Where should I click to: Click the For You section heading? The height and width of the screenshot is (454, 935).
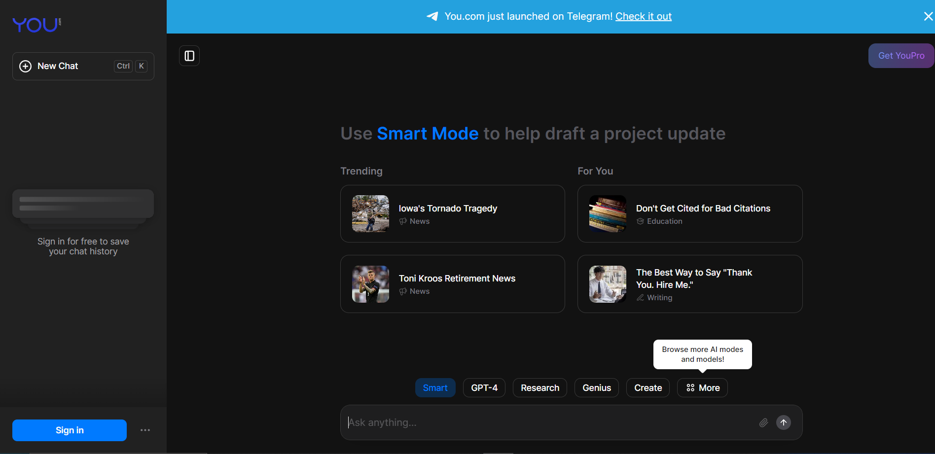[x=595, y=171]
